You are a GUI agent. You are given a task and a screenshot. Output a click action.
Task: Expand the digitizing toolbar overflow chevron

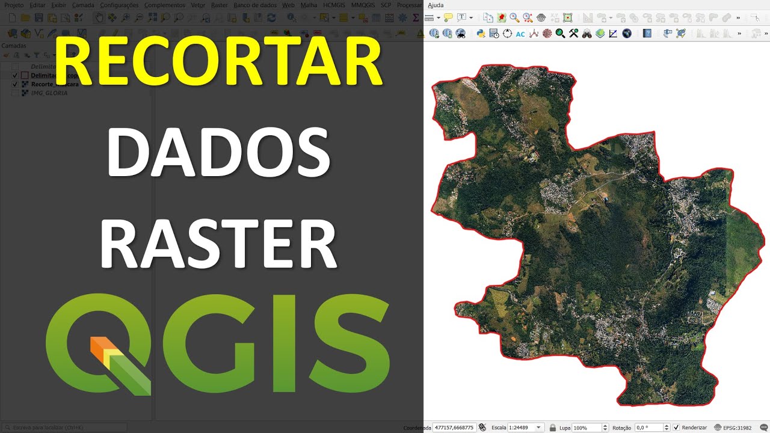738,18
